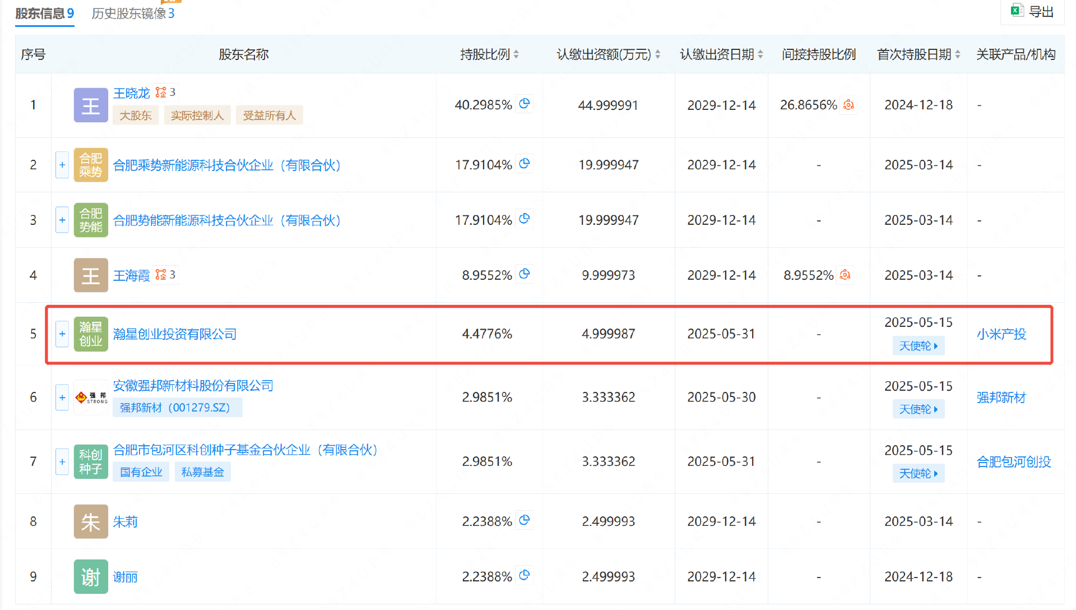Click the Excel icon beside 导出
This screenshot has width=1076, height=610.
coord(1017,11)
